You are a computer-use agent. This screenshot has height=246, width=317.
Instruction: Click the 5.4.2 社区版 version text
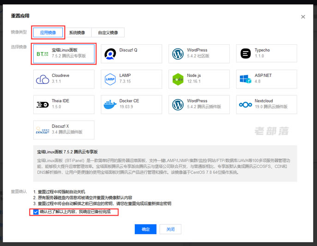198,56
